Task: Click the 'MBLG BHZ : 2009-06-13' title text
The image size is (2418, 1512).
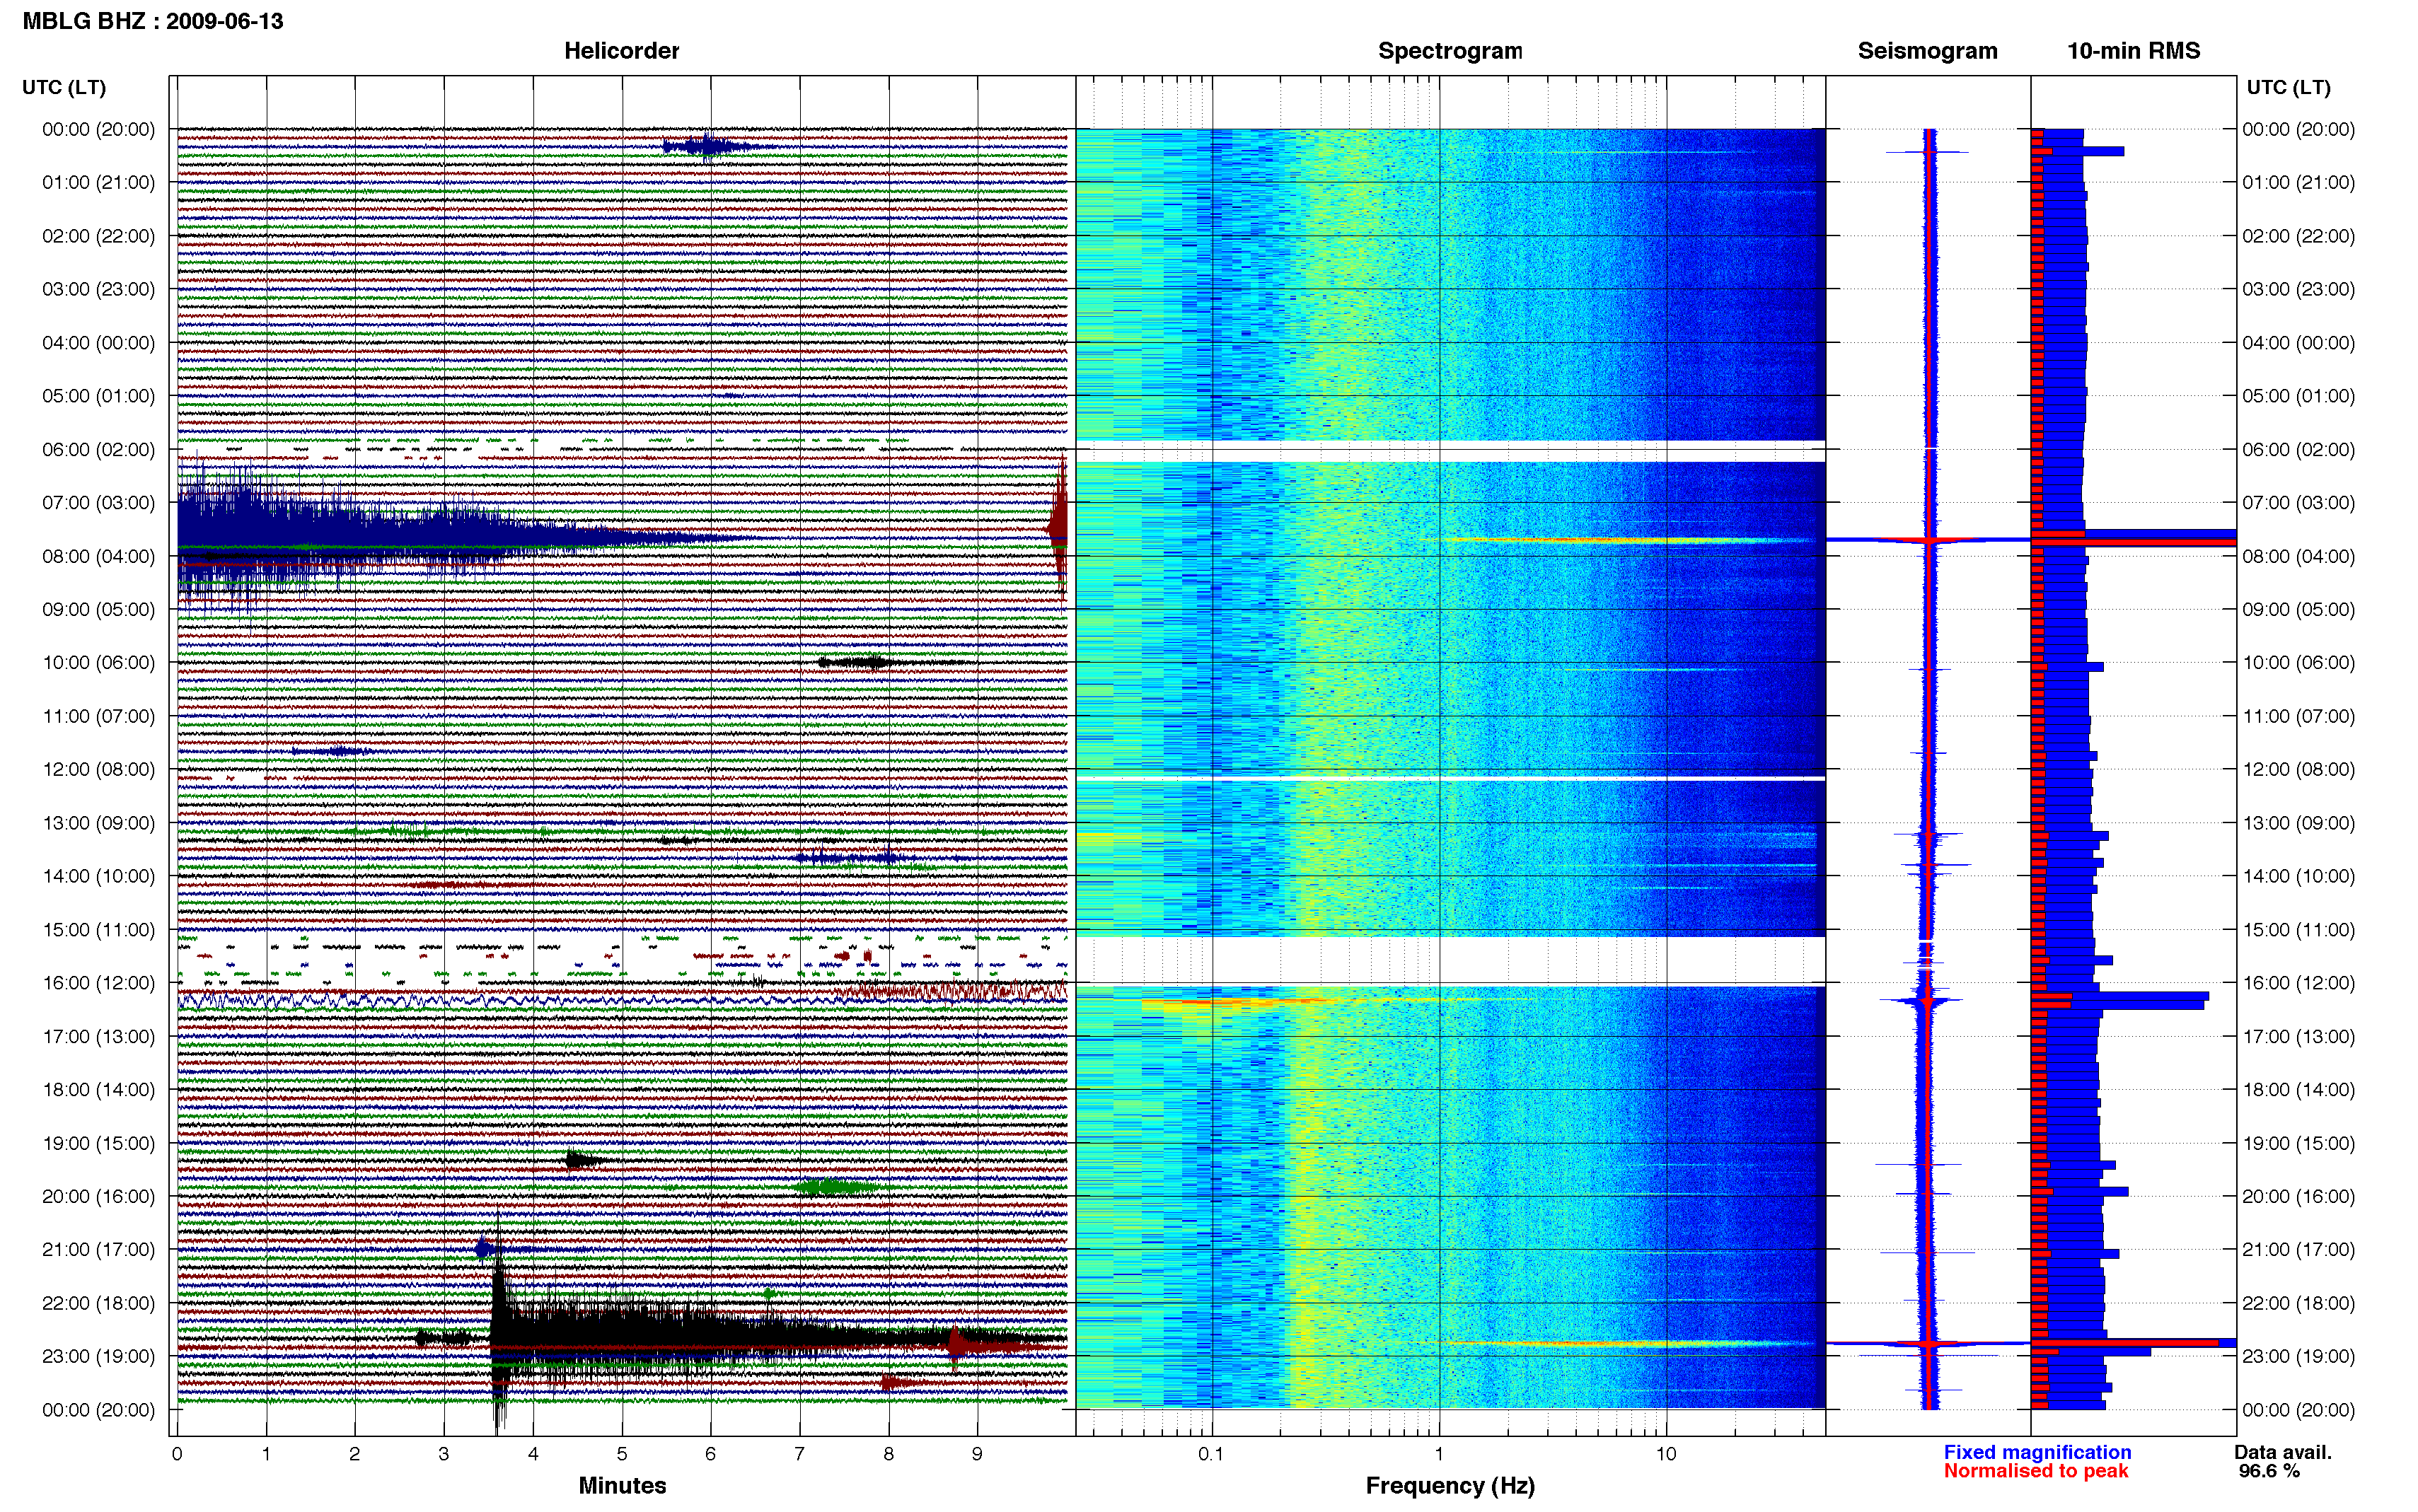Action: (x=153, y=21)
